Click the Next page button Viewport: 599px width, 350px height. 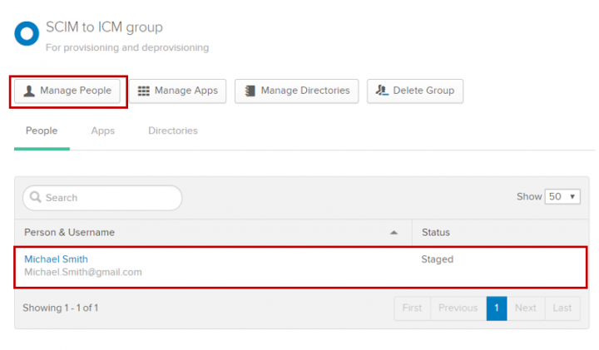tap(525, 308)
